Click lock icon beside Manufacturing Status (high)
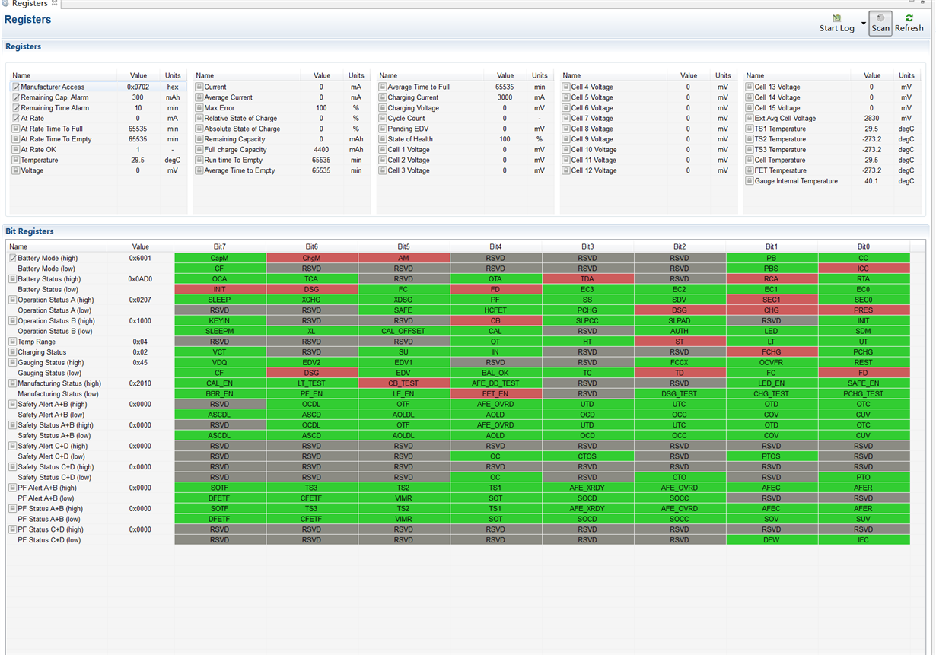This screenshot has width=936, height=655. tap(13, 383)
